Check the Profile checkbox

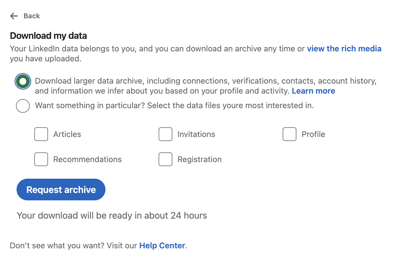coord(289,134)
